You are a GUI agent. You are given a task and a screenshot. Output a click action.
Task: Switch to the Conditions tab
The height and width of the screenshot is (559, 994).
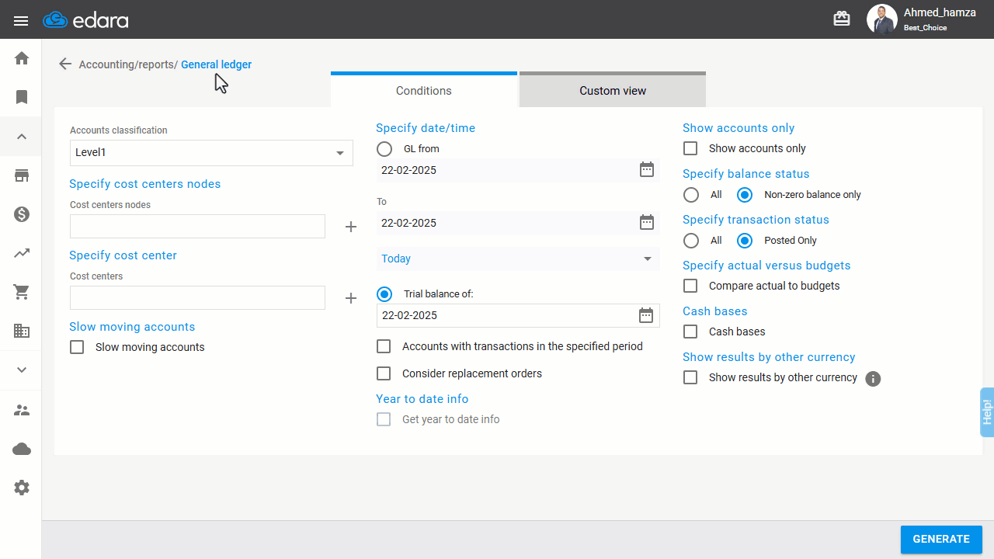pyautogui.click(x=424, y=90)
